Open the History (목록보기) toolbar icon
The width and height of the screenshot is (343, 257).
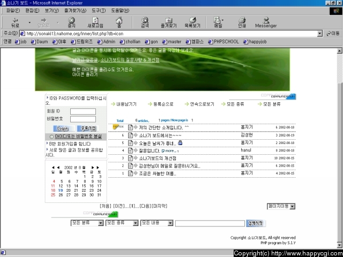point(192,22)
